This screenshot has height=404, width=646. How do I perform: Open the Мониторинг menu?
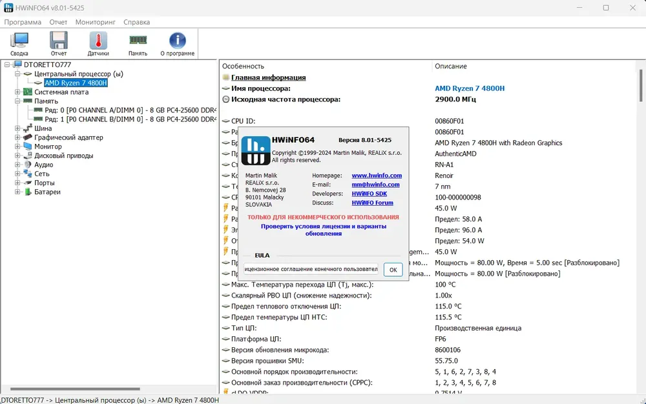click(x=95, y=22)
